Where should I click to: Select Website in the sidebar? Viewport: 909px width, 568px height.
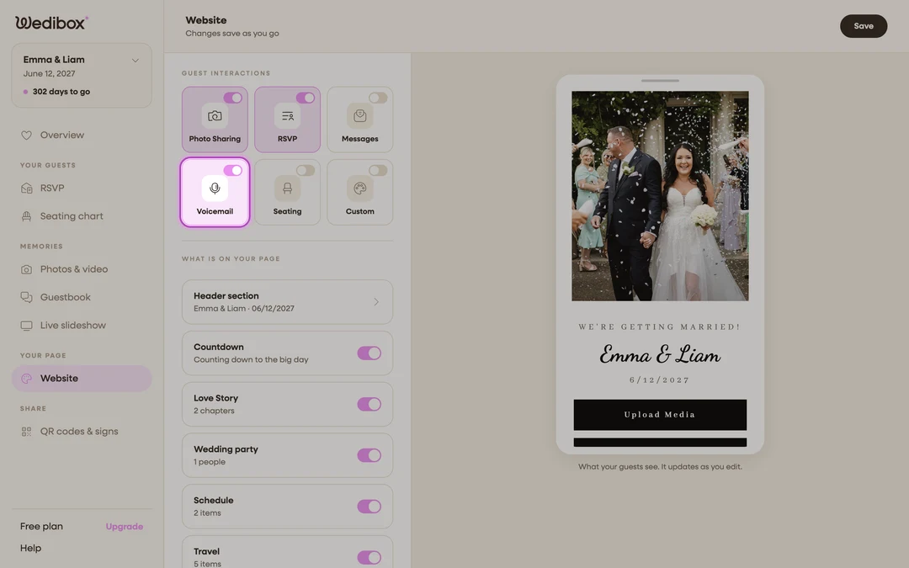(x=82, y=379)
